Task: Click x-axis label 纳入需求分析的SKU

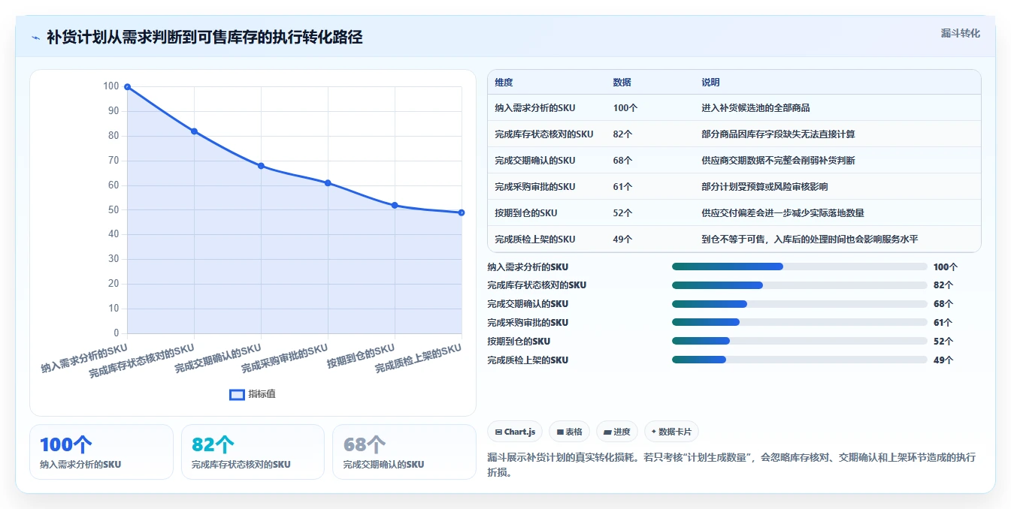Action: (x=84, y=358)
